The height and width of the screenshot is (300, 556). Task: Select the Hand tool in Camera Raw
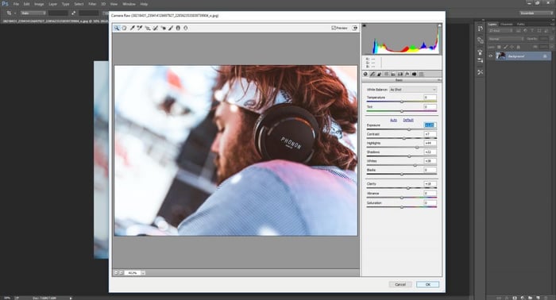[125, 28]
